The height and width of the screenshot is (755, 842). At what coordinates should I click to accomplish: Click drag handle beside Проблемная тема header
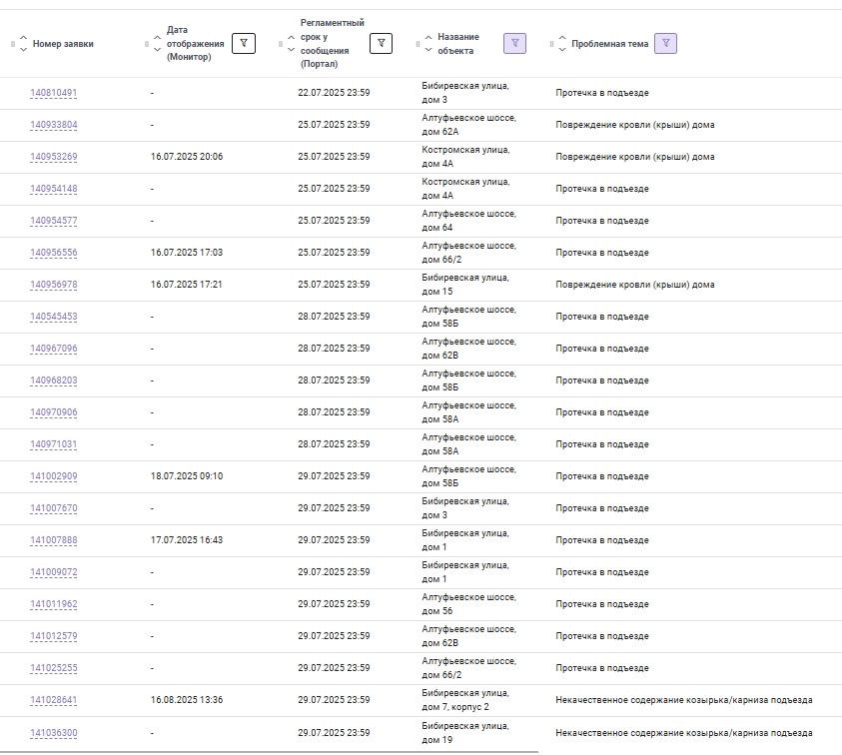551,44
